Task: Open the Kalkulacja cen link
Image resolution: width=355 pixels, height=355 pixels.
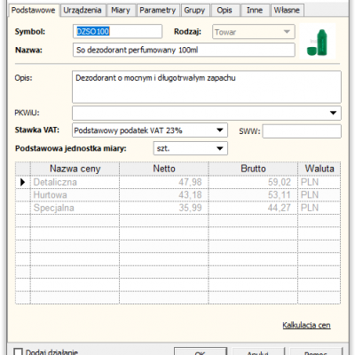Action: (306, 326)
